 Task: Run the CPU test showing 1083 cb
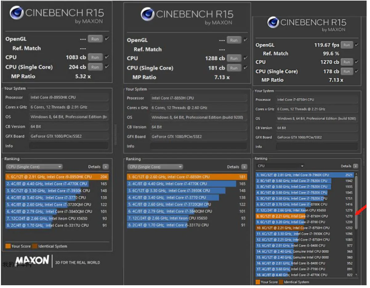coord(95,57)
